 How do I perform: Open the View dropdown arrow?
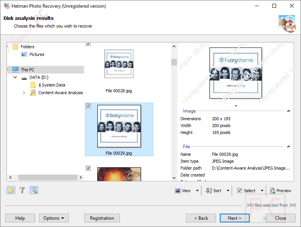pos(197,191)
